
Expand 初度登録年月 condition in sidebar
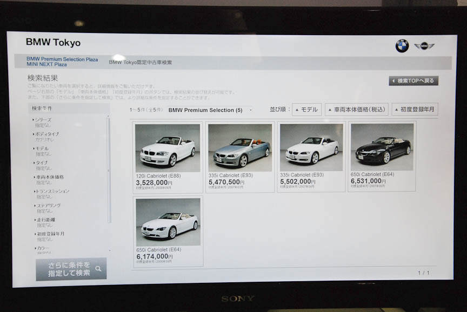(x=49, y=234)
